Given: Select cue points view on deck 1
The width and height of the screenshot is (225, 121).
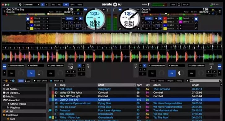Looking at the screenshot, I should (28, 19).
